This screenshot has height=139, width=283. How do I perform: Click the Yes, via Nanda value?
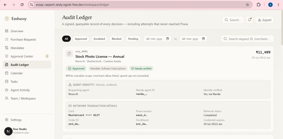[212, 94]
